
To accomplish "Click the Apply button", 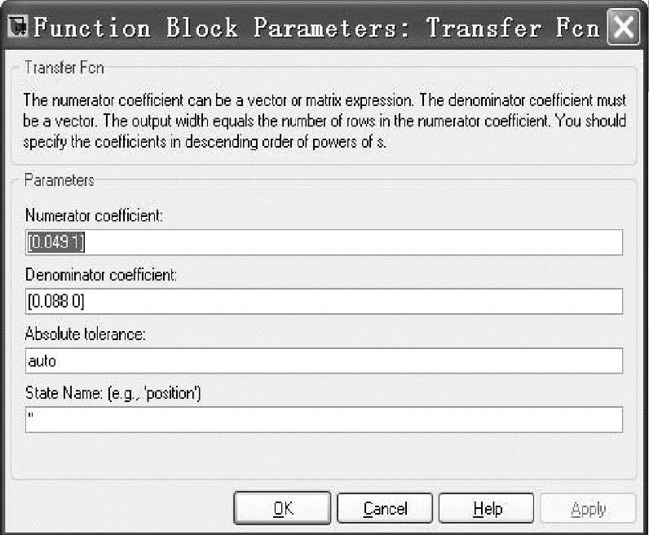I will [x=588, y=509].
